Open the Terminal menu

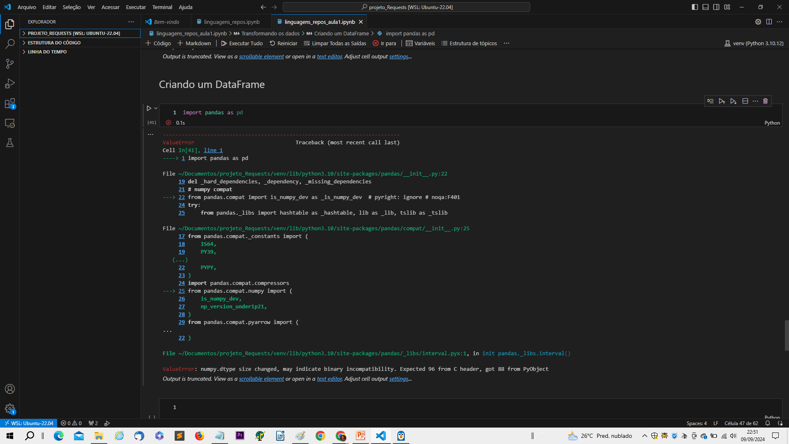pyautogui.click(x=162, y=7)
